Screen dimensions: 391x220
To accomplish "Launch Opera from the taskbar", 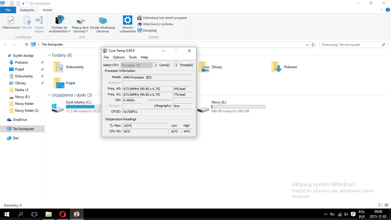I will click(62, 214).
